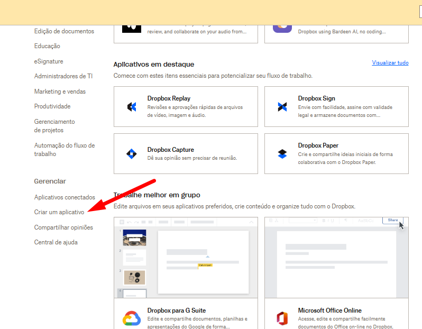Click the Microsoft Office Online icon
The height and width of the screenshot is (329, 422).
click(282, 318)
